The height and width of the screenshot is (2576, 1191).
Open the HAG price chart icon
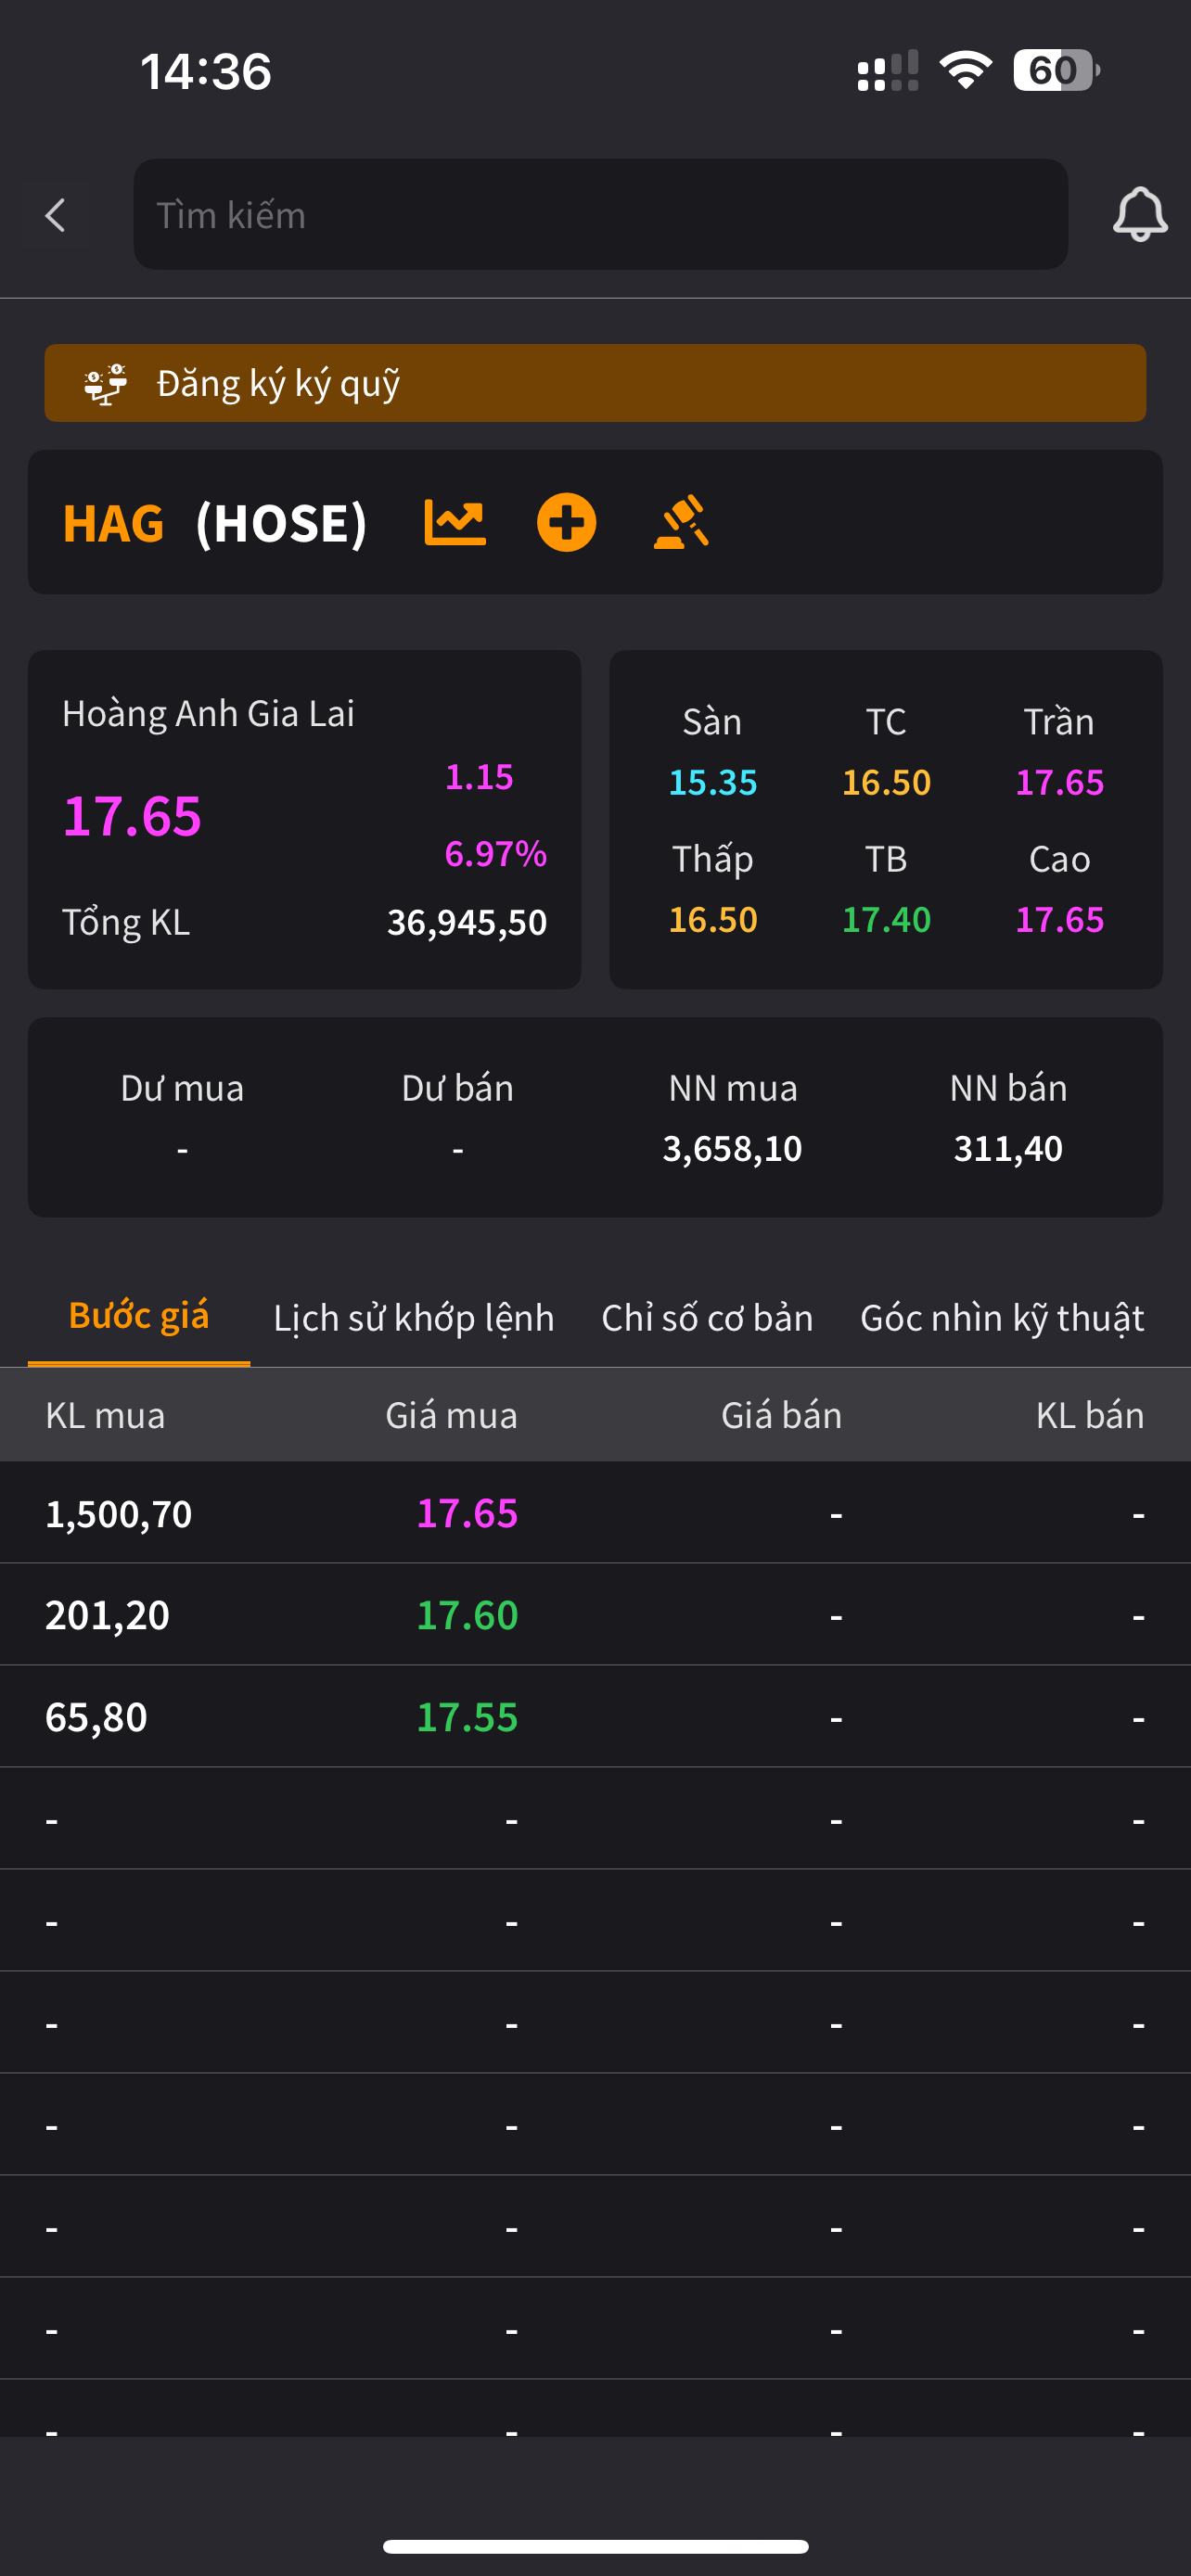coord(455,522)
